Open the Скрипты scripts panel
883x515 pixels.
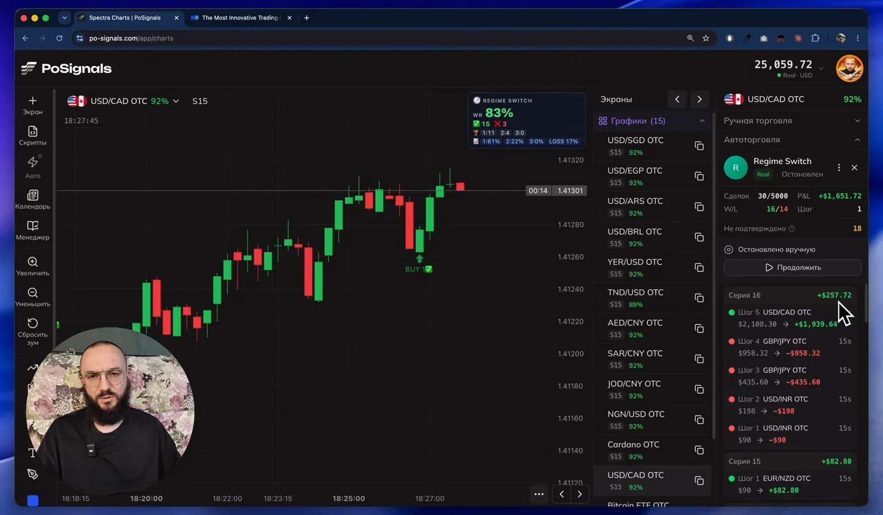pyautogui.click(x=33, y=136)
